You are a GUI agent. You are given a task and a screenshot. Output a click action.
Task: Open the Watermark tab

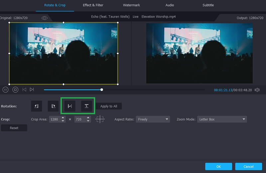[131, 5]
